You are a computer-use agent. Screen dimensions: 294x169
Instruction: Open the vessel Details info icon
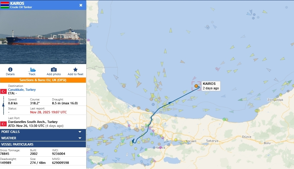10,69
